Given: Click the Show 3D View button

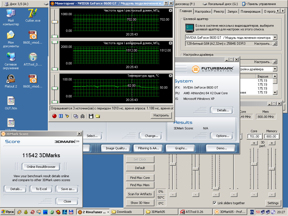Looking at the screenshot, I should [140, 203].
